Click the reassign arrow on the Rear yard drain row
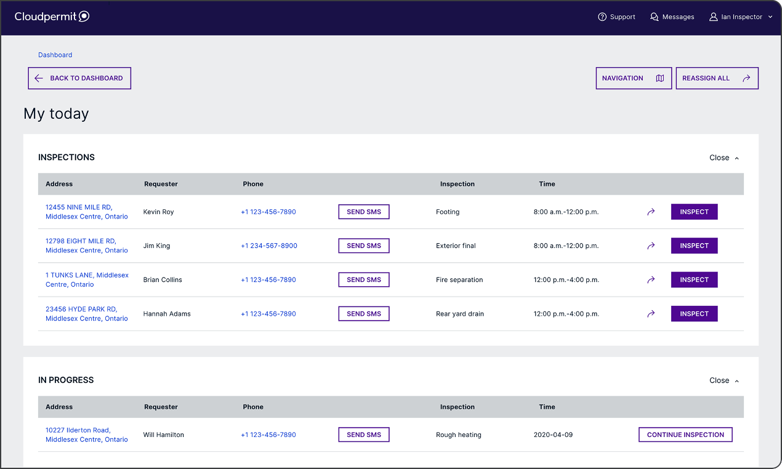 pyautogui.click(x=651, y=313)
